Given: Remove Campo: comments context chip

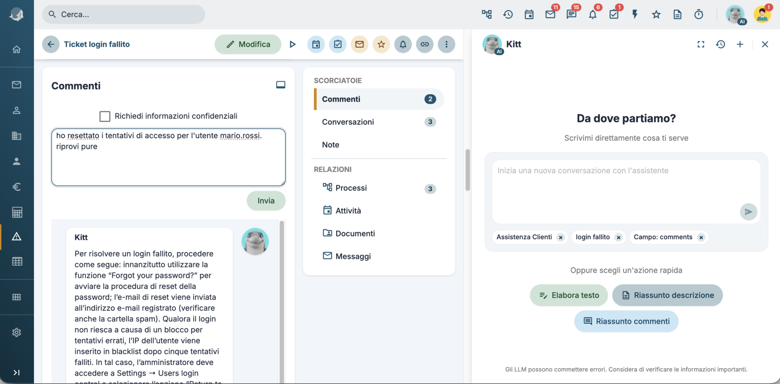Looking at the screenshot, I should pos(701,237).
